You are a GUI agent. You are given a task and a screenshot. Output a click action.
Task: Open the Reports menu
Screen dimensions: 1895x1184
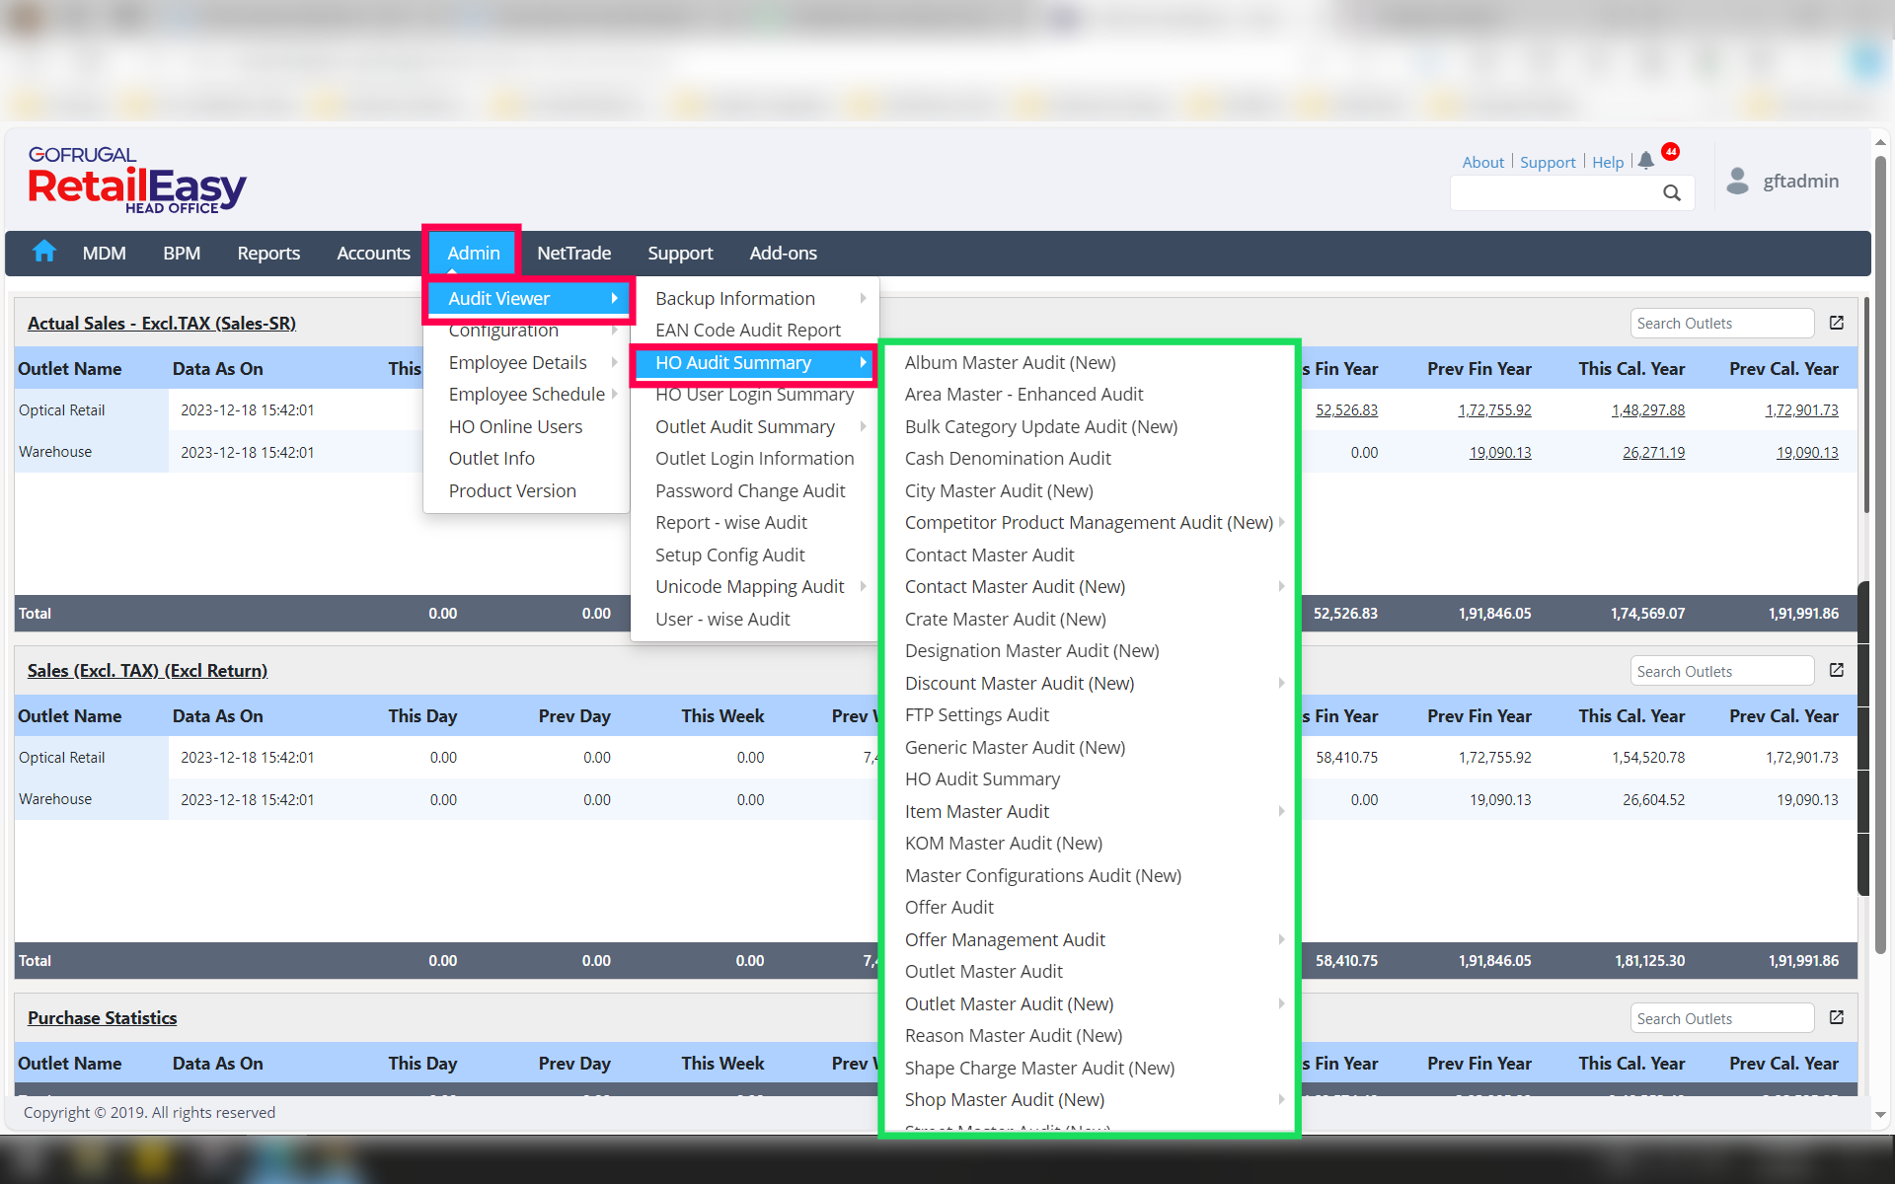pyautogui.click(x=267, y=253)
